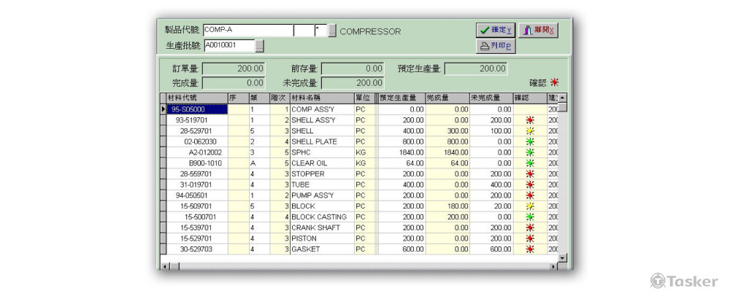Click red status icon in STOPPER row

(530, 174)
